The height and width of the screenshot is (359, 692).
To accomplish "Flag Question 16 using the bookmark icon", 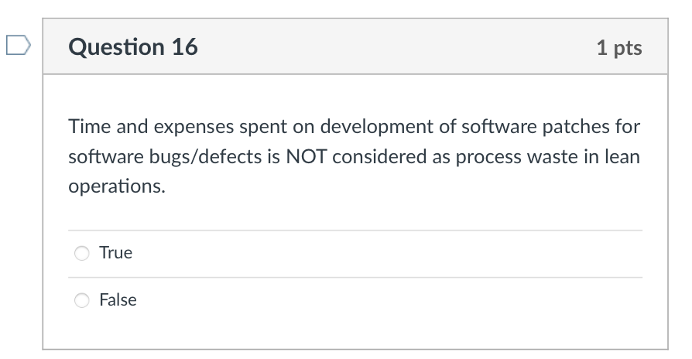I will (x=18, y=45).
